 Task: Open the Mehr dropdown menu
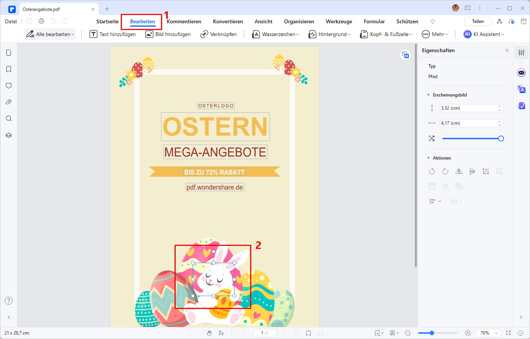point(435,34)
